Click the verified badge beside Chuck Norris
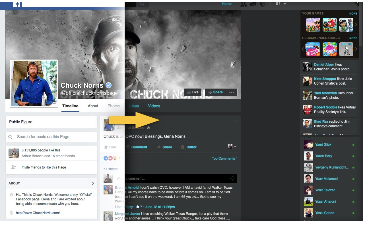Viewport: 367px width, 226px height. 108,85
